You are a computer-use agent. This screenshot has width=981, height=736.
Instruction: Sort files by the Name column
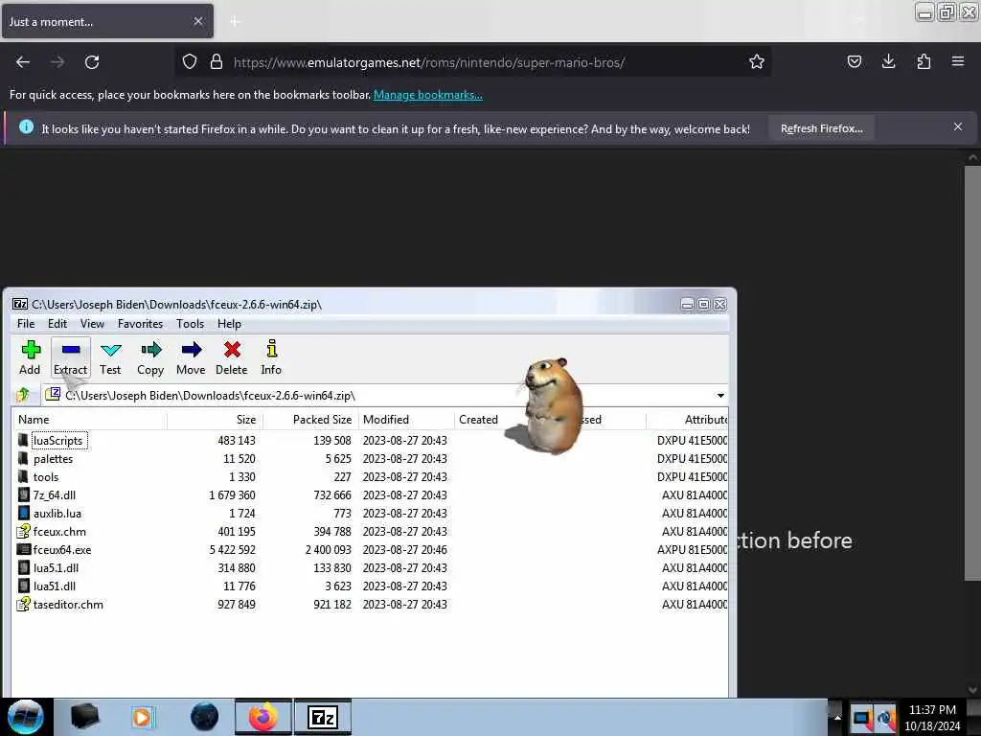[x=89, y=420]
